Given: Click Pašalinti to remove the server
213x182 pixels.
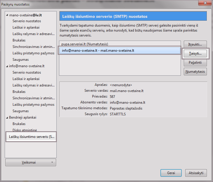Looking at the screenshot, I should (x=195, y=63).
